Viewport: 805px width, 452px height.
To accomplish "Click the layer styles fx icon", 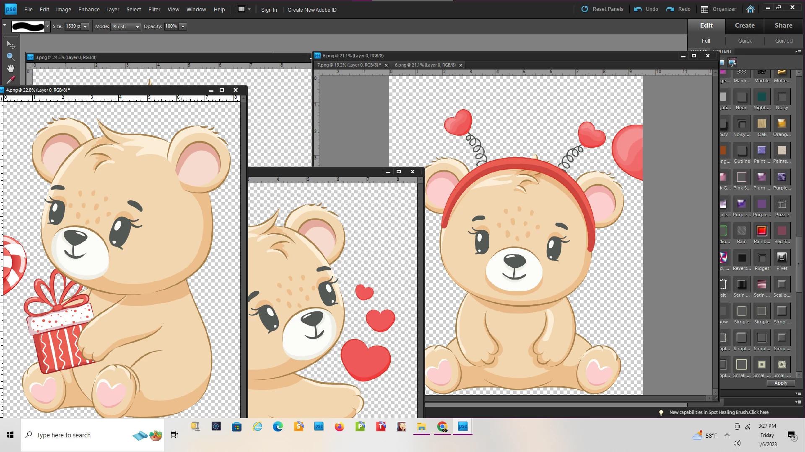I will (x=732, y=63).
